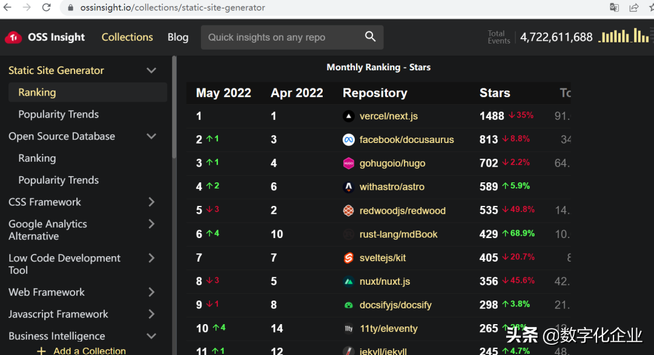The image size is (654, 355).
Task: Click the nuxt/nuxt.js avatar icon
Action: [x=348, y=282]
